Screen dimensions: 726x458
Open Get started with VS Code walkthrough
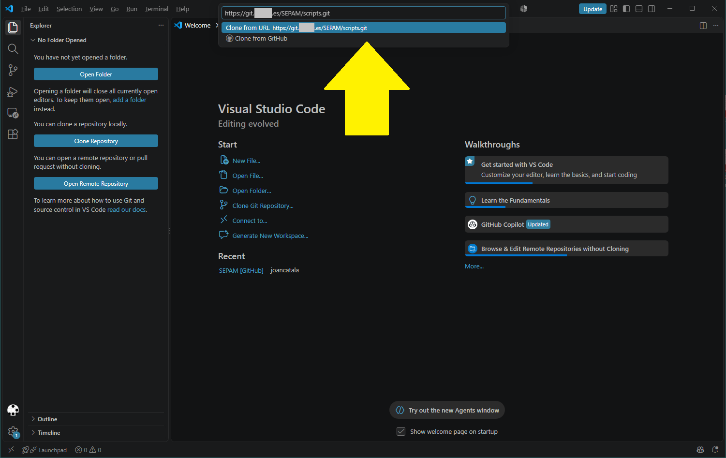[x=566, y=170]
